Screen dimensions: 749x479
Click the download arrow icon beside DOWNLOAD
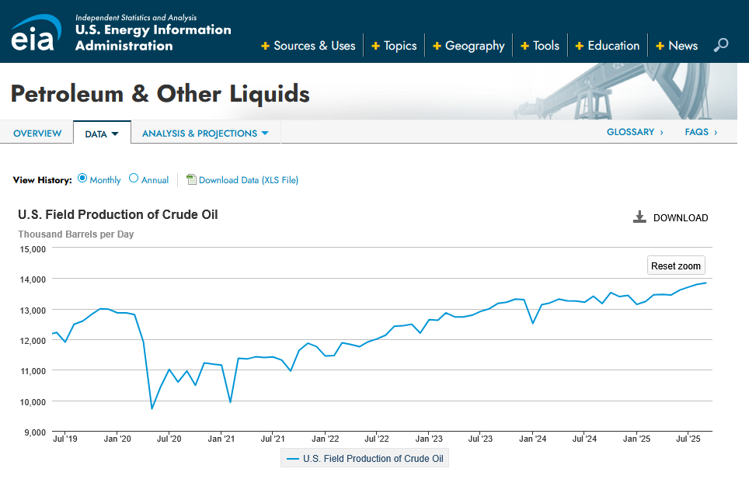coord(639,217)
